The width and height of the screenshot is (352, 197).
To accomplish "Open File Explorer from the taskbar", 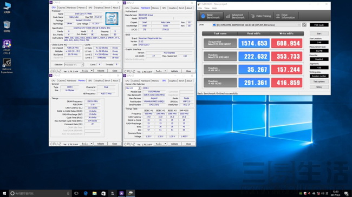I will [95, 193].
